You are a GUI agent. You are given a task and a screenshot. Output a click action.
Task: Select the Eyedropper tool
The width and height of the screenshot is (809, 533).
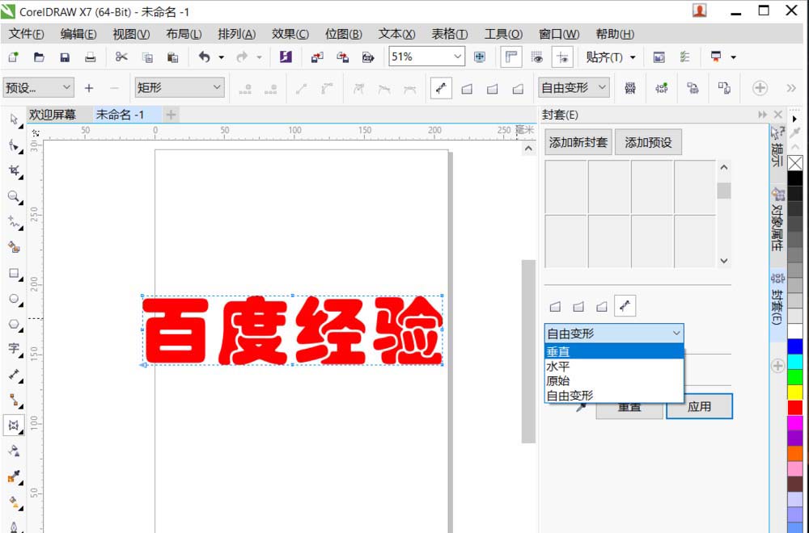[x=14, y=476]
